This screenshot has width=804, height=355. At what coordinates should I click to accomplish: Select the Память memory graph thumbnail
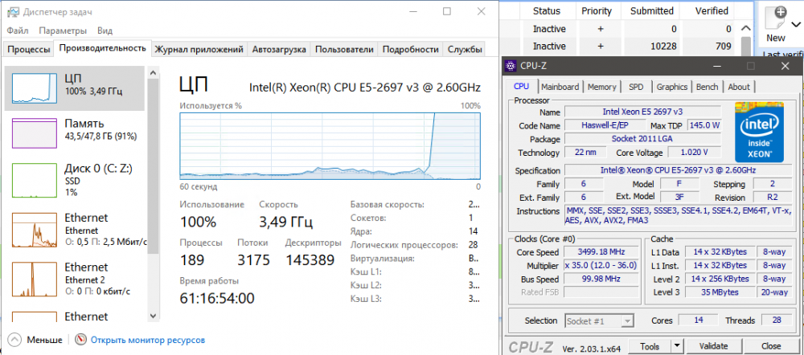[33, 133]
